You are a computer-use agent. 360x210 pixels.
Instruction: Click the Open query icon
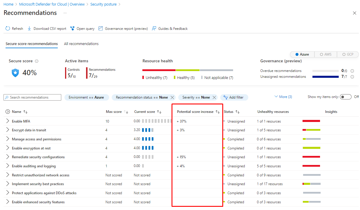72,29
